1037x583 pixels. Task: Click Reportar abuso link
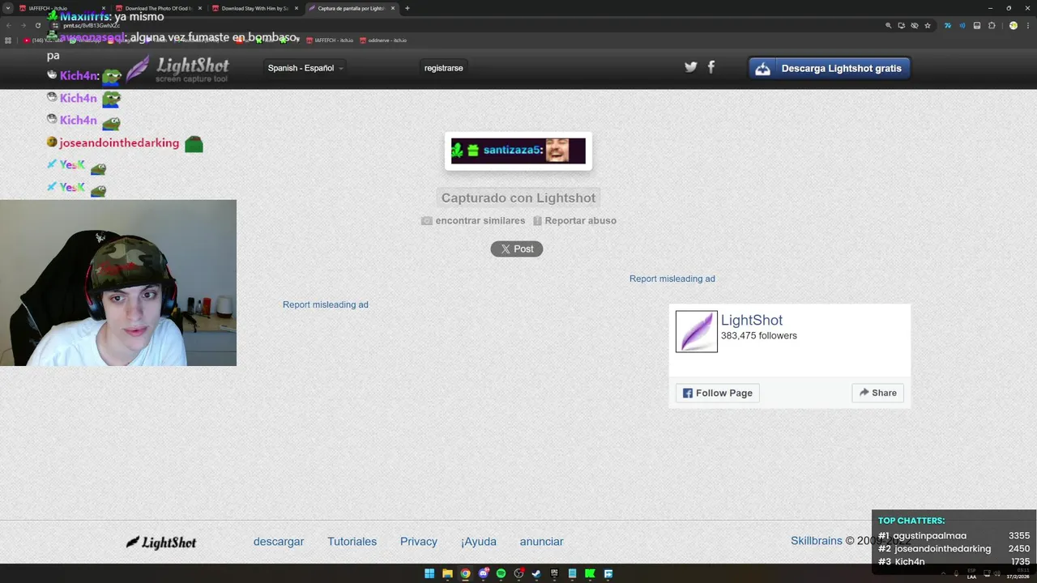pos(574,220)
